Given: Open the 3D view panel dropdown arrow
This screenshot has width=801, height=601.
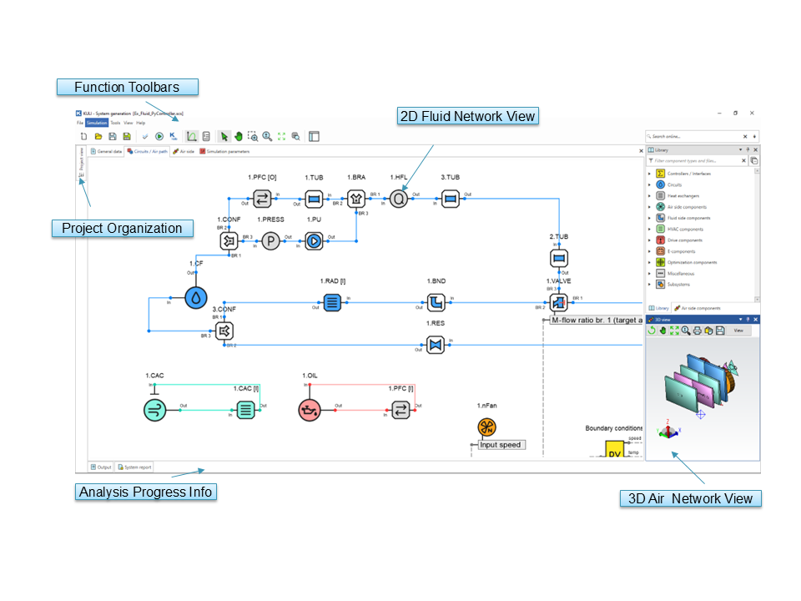Looking at the screenshot, I should tap(740, 320).
